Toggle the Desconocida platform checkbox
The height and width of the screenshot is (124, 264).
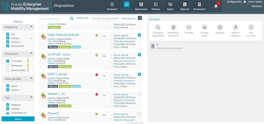point(8,46)
